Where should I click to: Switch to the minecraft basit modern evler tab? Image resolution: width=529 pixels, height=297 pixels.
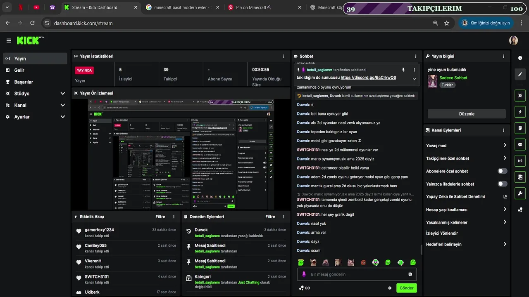point(183,7)
